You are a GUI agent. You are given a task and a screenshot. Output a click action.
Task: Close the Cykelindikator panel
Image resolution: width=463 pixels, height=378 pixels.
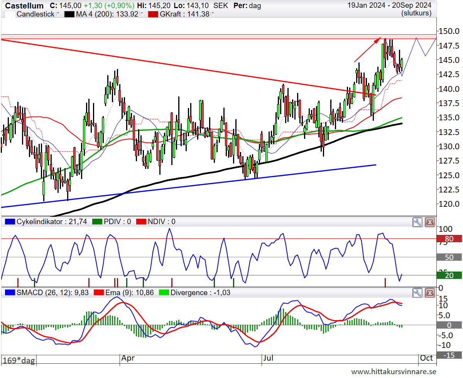tap(430, 222)
